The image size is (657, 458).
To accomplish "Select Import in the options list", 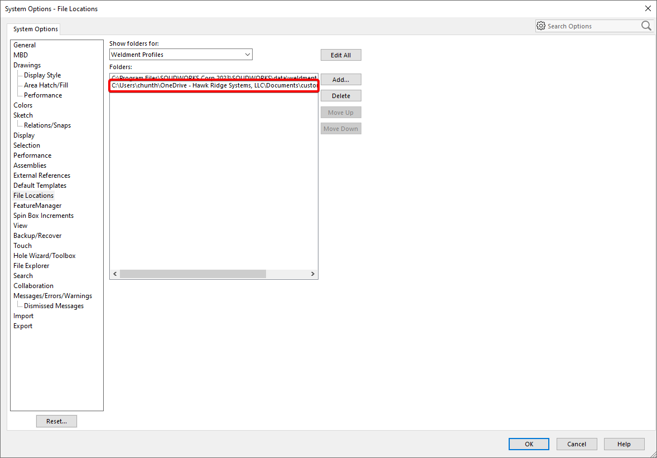I will click(23, 316).
